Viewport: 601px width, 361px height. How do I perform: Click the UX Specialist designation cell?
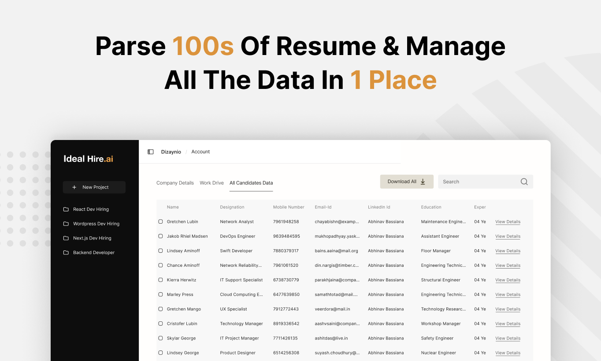pyautogui.click(x=234, y=309)
